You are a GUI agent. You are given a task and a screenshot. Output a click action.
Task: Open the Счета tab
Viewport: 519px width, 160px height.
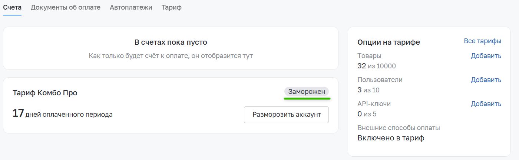(12, 7)
